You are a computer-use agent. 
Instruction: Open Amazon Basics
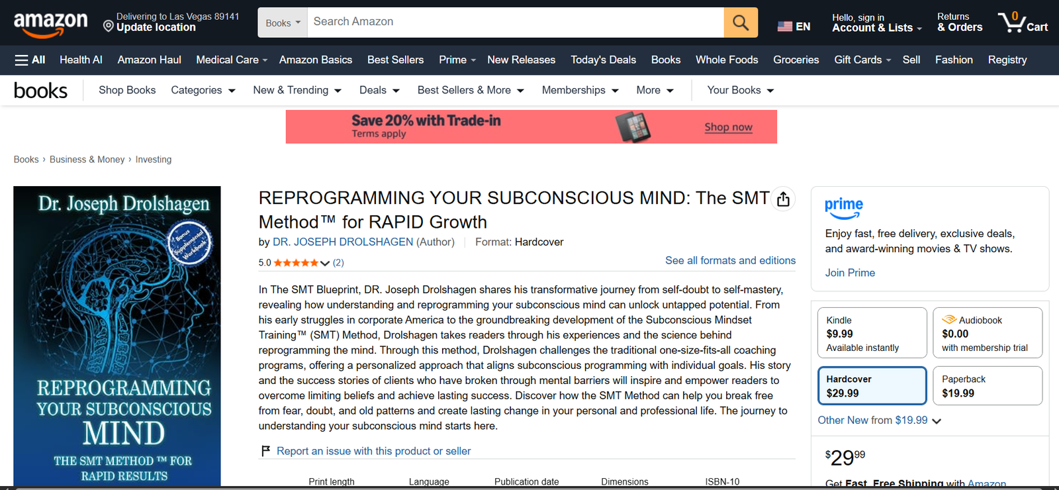(316, 60)
